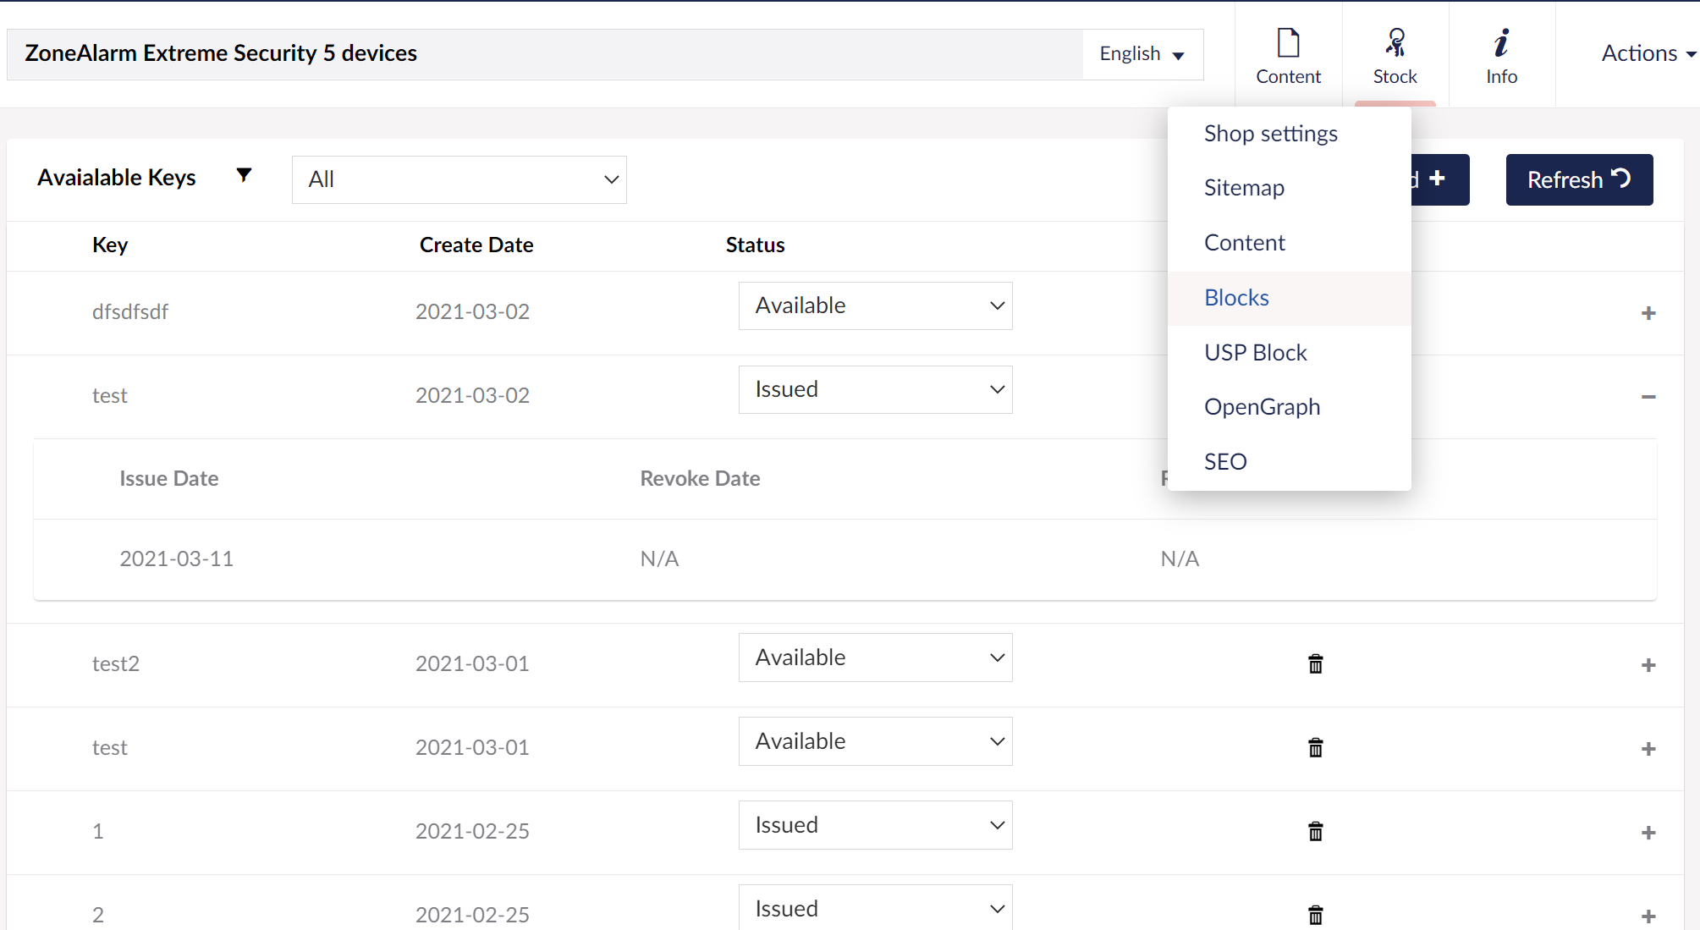Click the N/A value under Revoke Date
Image resolution: width=1700 pixels, height=930 pixels.
659,559
